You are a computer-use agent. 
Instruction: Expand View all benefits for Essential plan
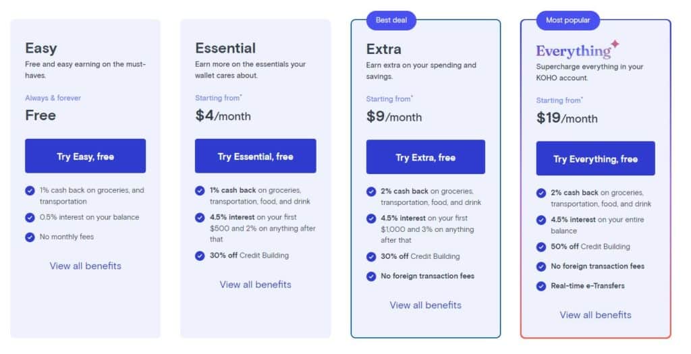[x=255, y=285]
